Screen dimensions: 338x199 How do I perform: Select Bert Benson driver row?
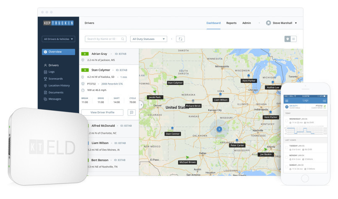[113, 163]
